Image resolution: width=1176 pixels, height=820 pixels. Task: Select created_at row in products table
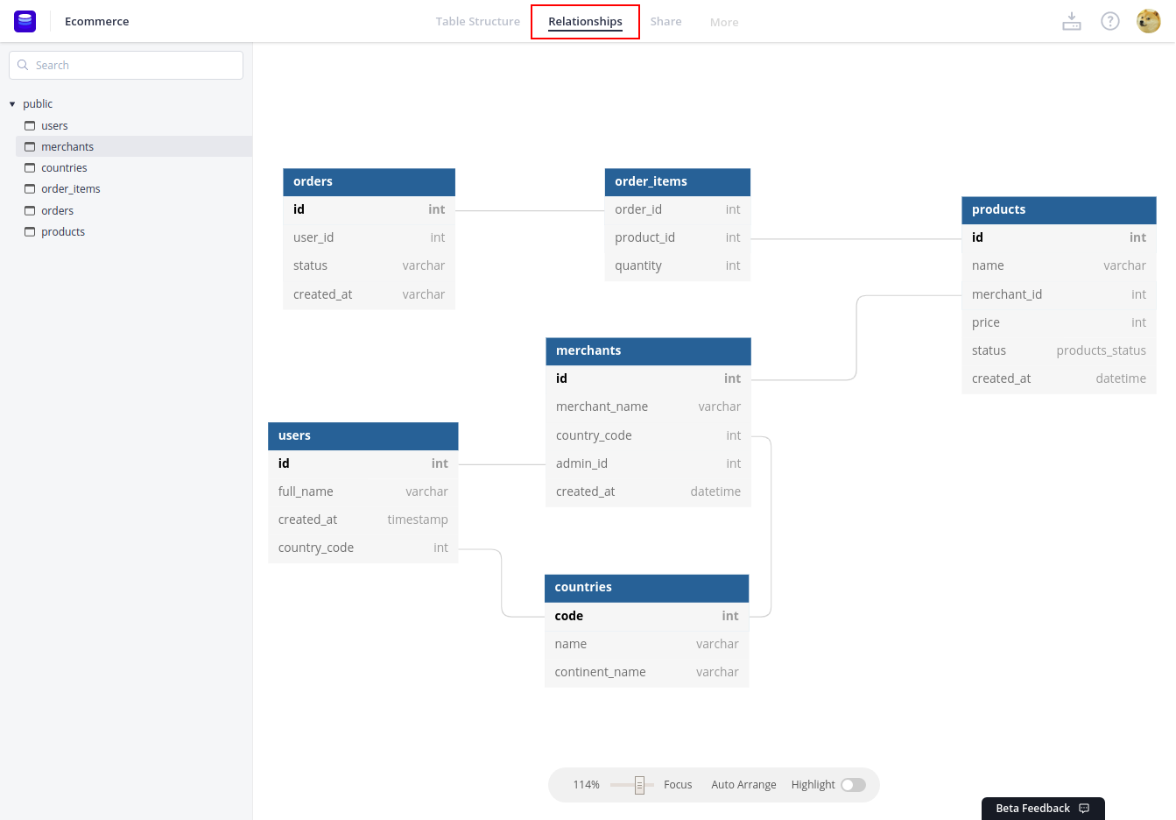(x=1059, y=378)
